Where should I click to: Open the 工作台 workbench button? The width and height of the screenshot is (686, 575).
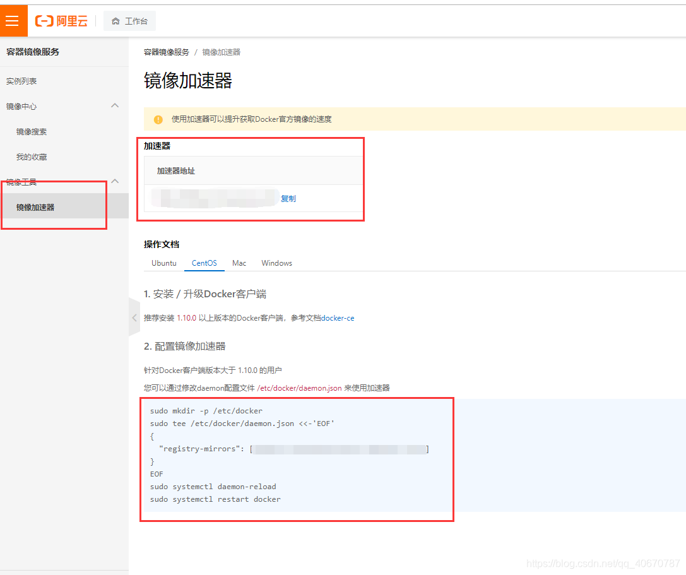click(x=129, y=21)
